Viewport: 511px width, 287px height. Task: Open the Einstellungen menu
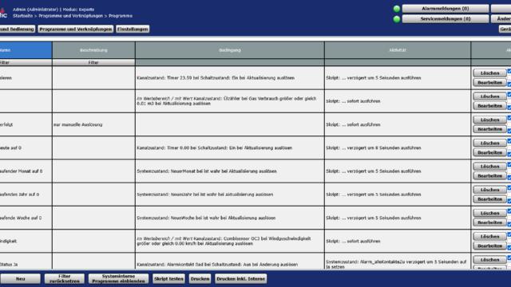tap(133, 29)
